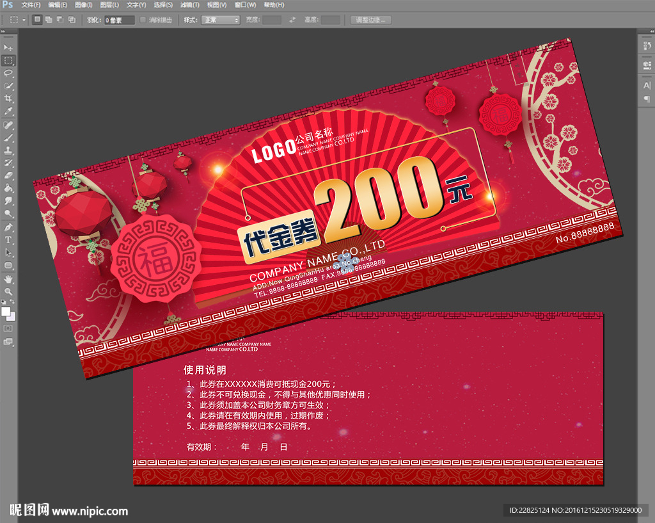Toggle the anti-alias checkbox
The height and width of the screenshot is (523, 655).
point(143,20)
